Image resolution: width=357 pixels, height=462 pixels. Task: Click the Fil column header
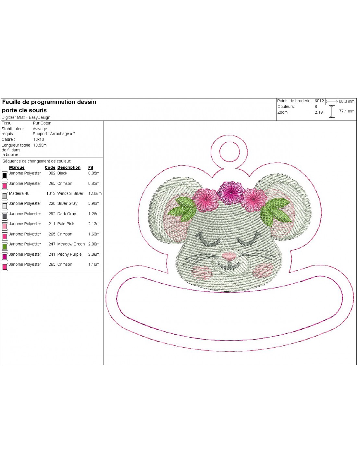[x=91, y=168]
